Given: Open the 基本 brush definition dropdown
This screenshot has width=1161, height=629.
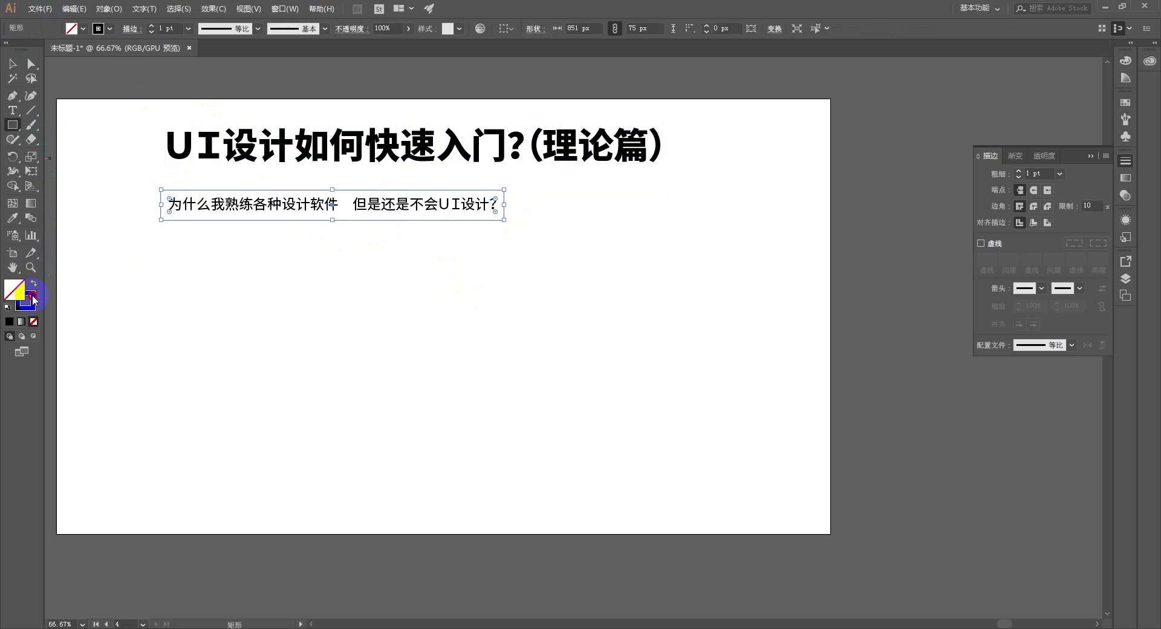Looking at the screenshot, I should click(325, 28).
